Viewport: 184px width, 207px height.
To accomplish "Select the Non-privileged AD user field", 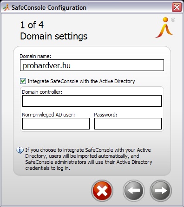I will (56, 123).
